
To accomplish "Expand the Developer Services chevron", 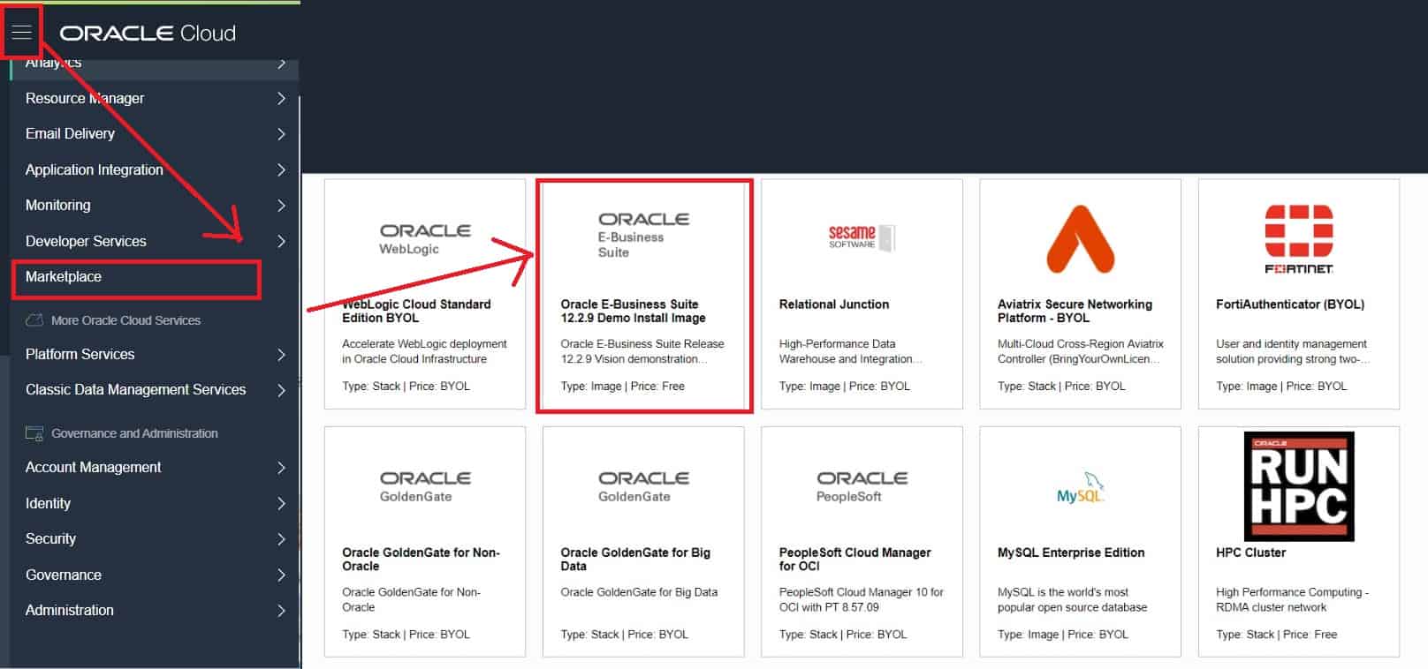I will click(281, 241).
